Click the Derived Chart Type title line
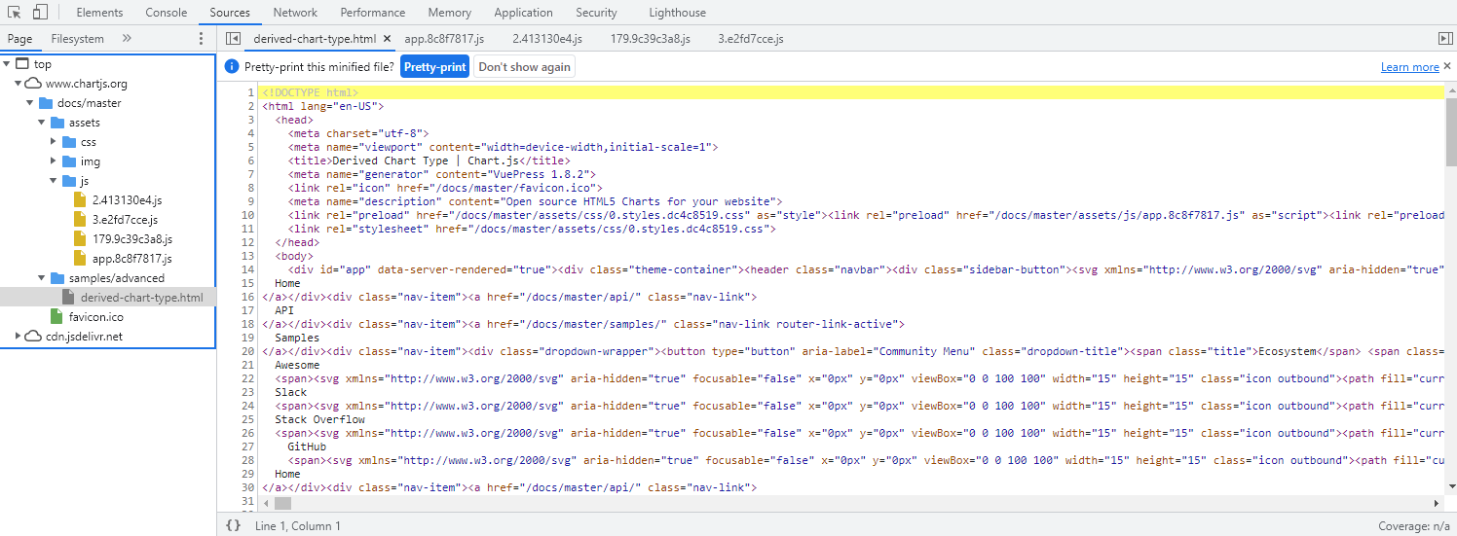Image resolution: width=1457 pixels, height=536 pixels. [429, 161]
